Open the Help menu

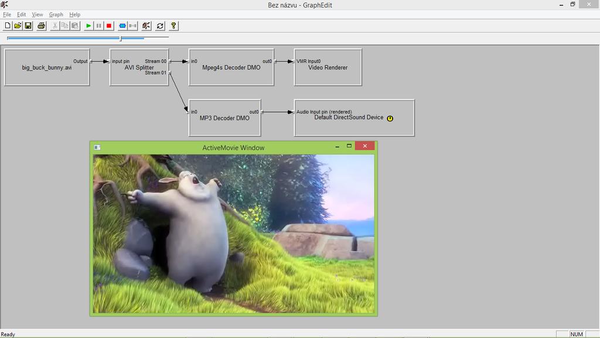pos(74,15)
